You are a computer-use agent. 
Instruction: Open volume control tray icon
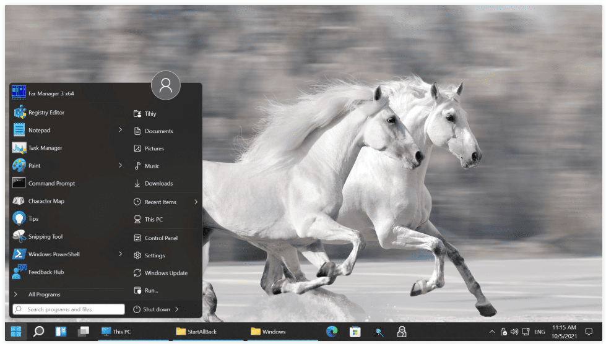514,332
